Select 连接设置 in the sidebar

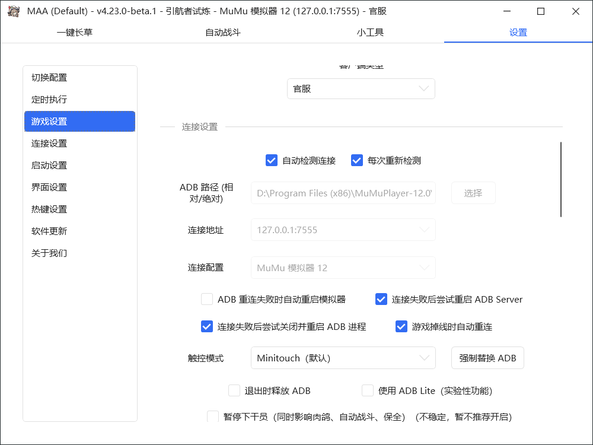point(49,143)
